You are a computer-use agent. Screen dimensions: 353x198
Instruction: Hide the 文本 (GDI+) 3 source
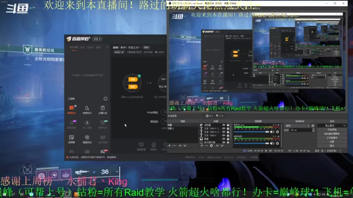224,128
